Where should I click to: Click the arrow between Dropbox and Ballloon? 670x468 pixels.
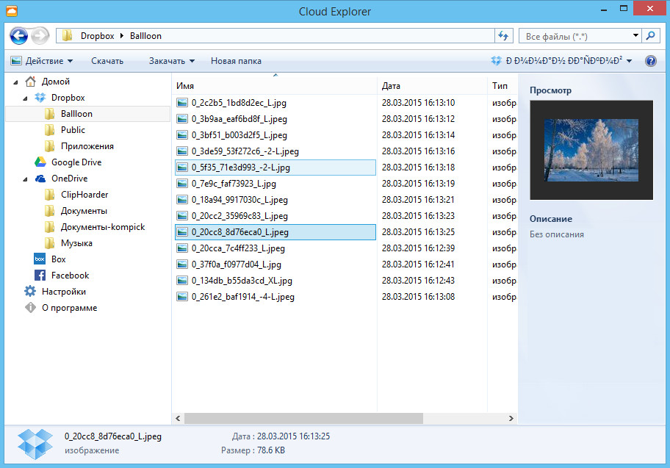tap(122, 36)
